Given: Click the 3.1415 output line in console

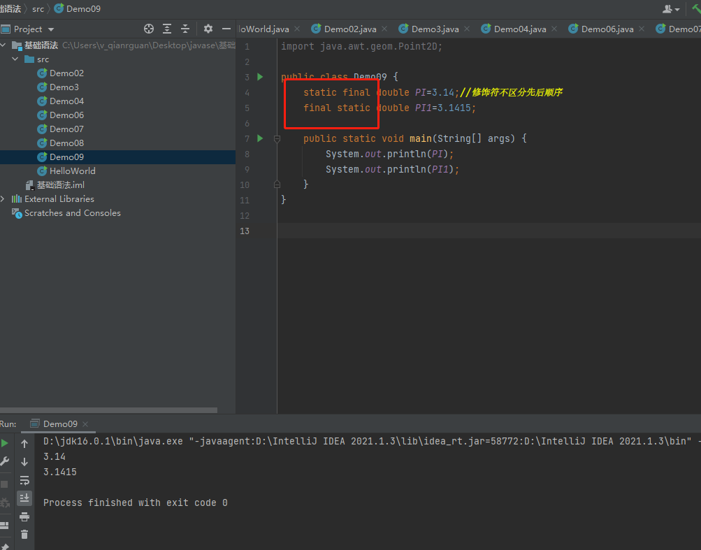Looking at the screenshot, I should (60, 472).
